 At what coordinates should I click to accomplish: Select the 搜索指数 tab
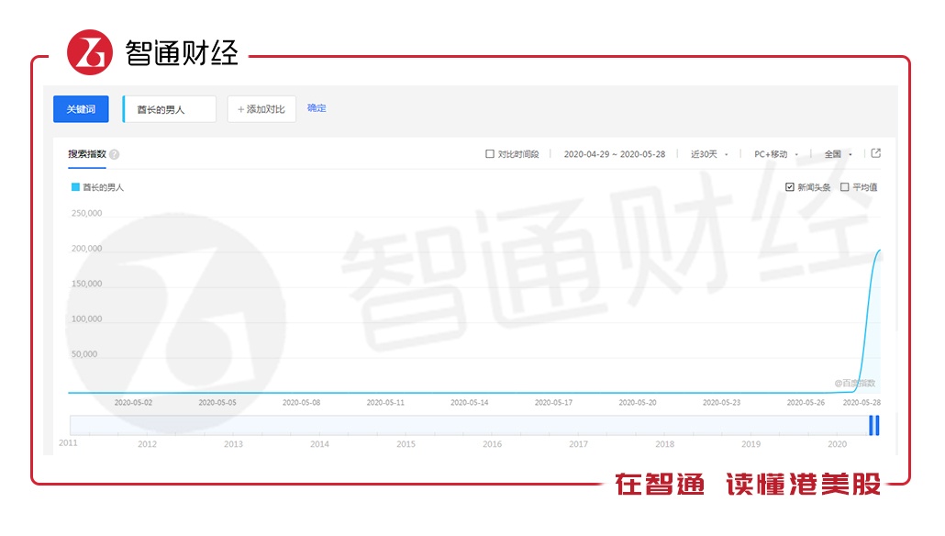87,154
